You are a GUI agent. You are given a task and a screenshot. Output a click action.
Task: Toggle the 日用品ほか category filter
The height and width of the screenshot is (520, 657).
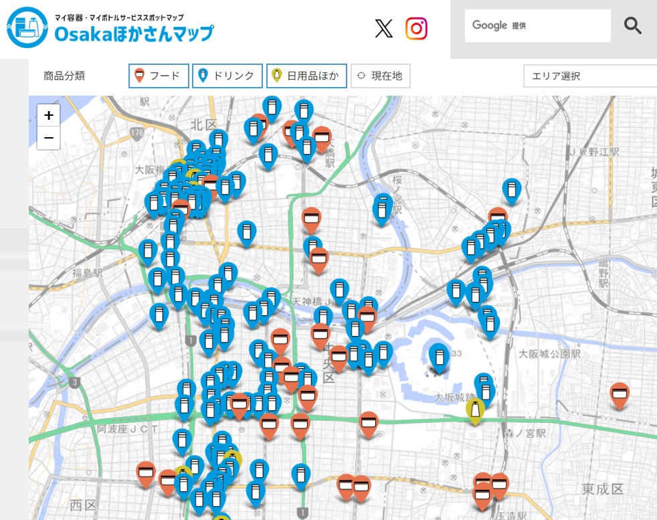click(306, 76)
